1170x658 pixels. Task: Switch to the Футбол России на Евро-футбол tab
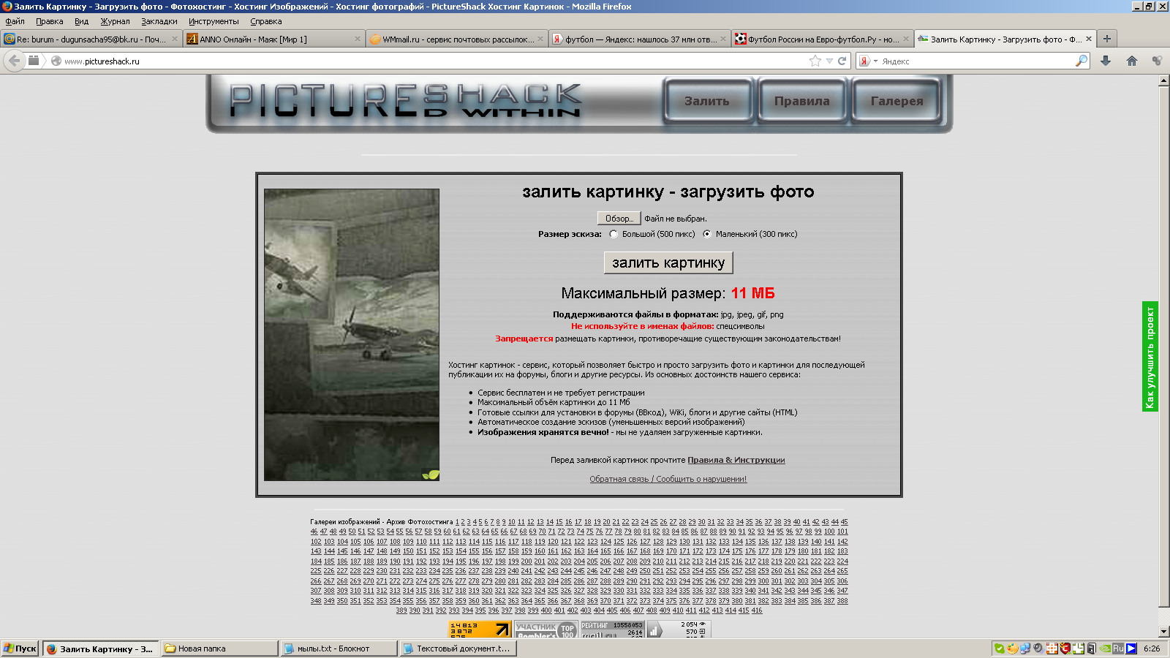click(x=823, y=39)
